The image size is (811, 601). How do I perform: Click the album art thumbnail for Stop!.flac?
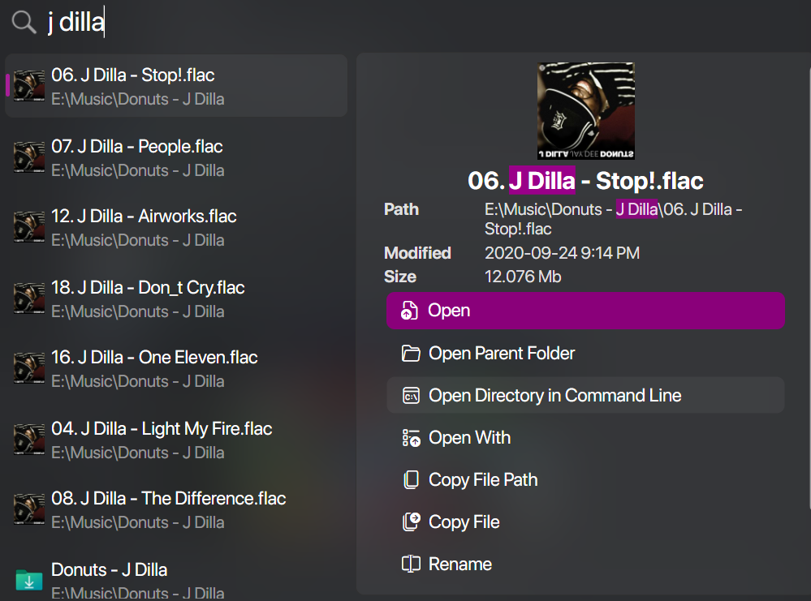click(585, 110)
